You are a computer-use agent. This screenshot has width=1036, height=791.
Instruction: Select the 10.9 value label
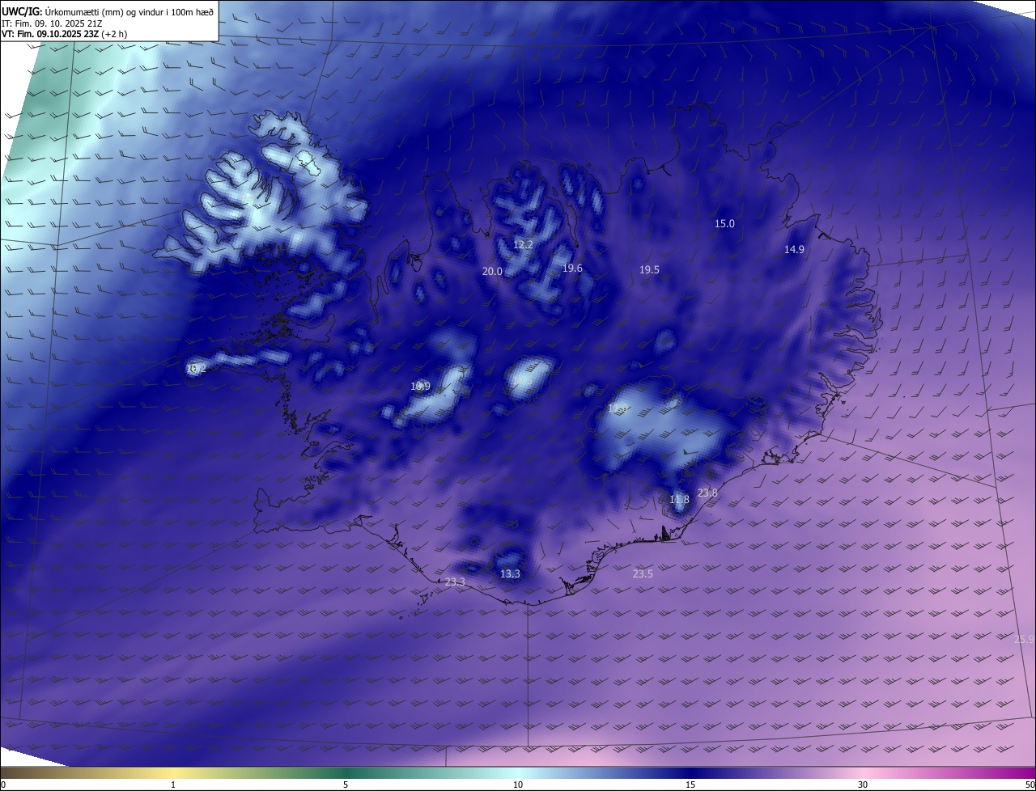(420, 387)
